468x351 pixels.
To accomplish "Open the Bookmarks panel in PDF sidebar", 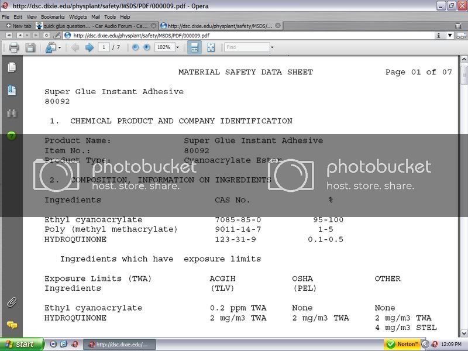I will tap(12, 90).
